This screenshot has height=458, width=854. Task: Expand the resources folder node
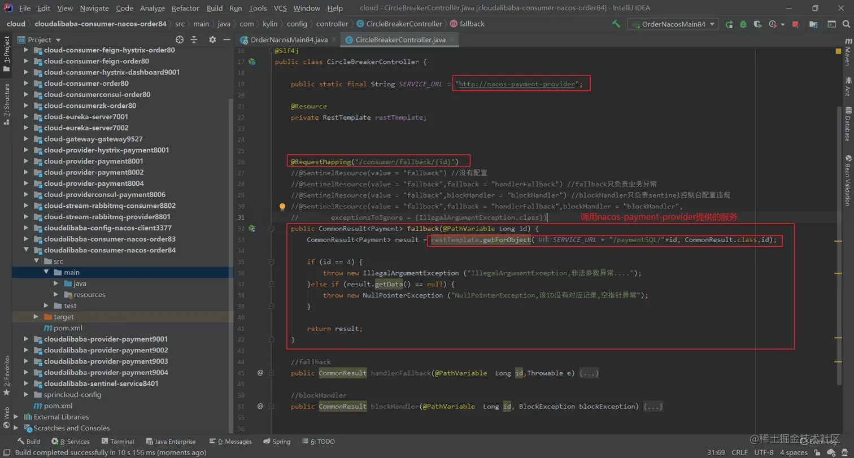tap(56, 295)
